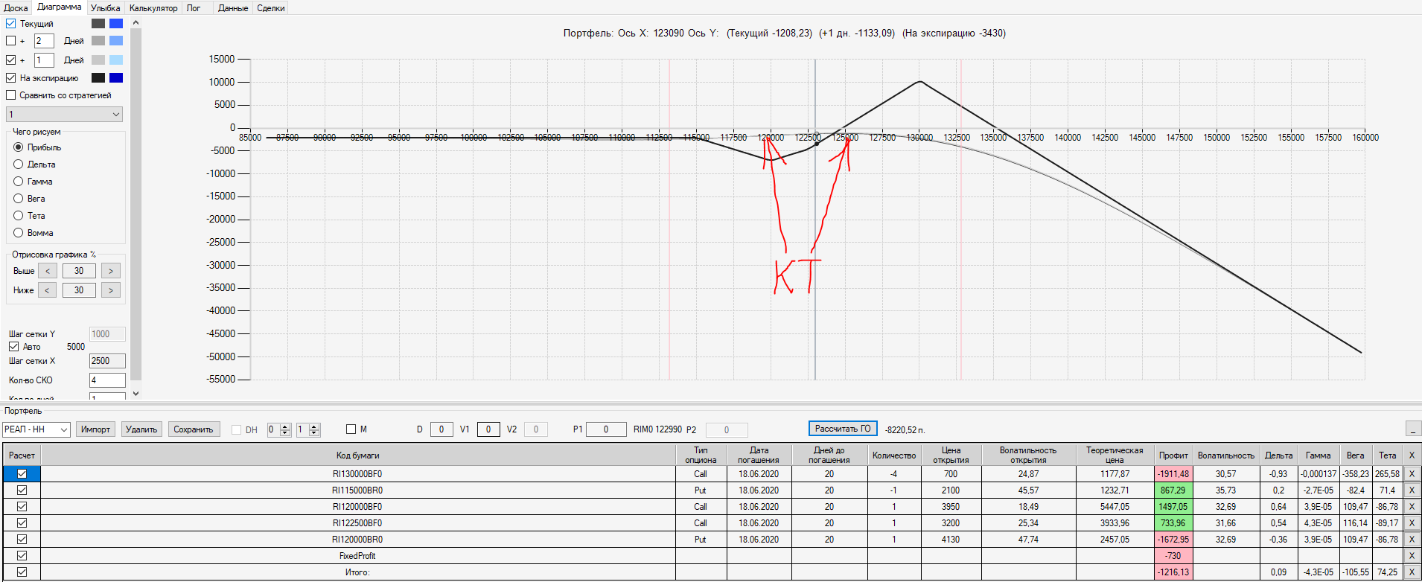Go to the Сделки tab
Viewport: 1422px width, 582px height.
[x=271, y=8]
